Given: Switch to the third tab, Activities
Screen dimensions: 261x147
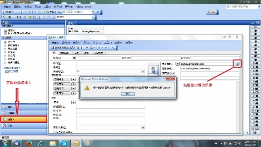Looking at the screenshot, I should pos(77,53).
